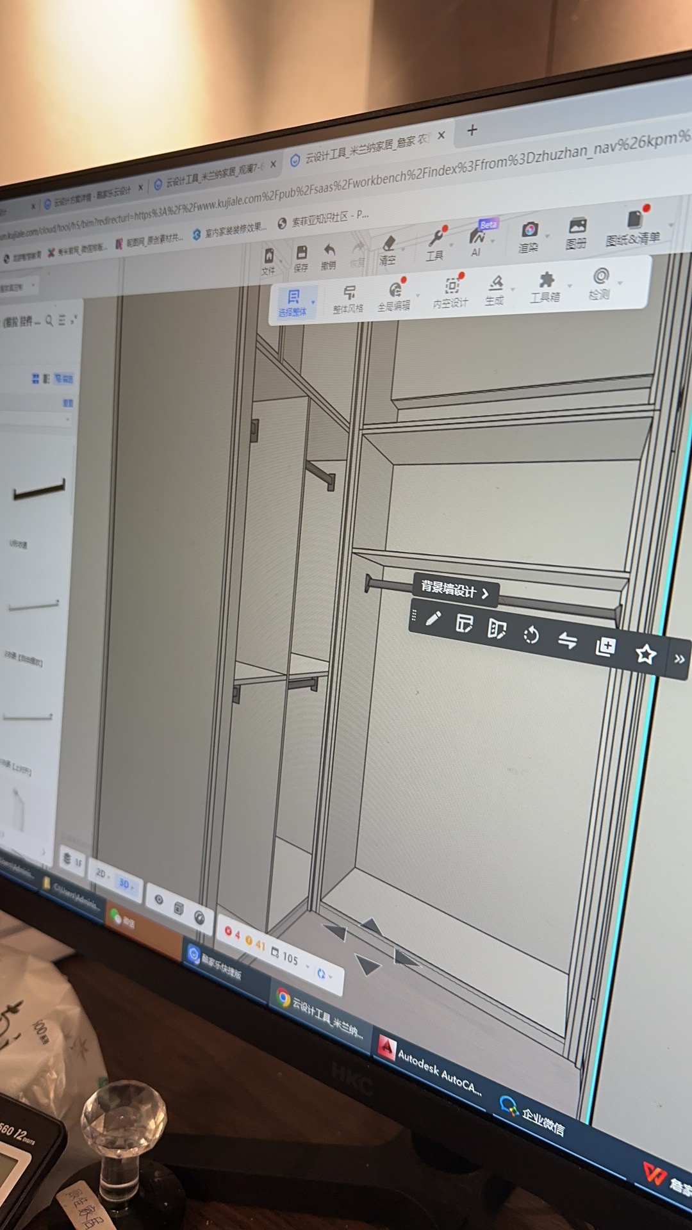Image resolution: width=692 pixels, height=1230 pixels.
Task: Favorite the item with star icon
Action: coord(646,653)
